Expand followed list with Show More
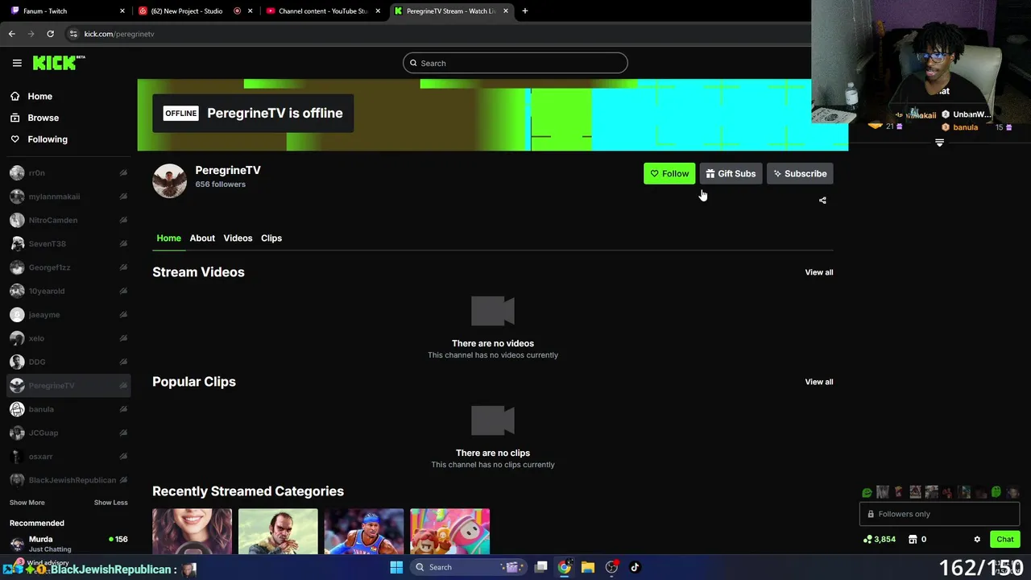This screenshot has height=580, width=1031. coord(27,503)
